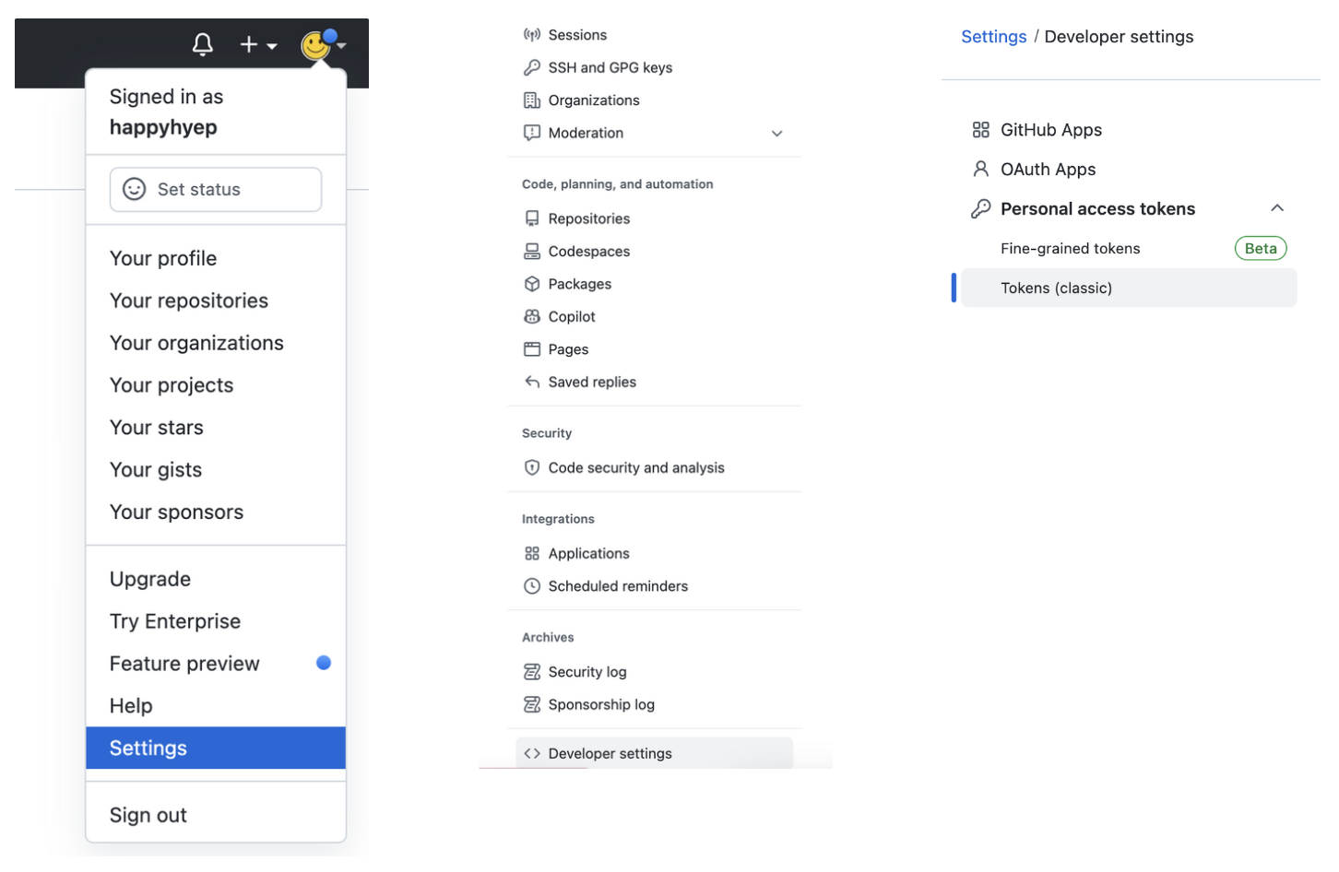1339x872 pixels.
Task: Click the GitHub Apps grid icon
Action: point(981,130)
